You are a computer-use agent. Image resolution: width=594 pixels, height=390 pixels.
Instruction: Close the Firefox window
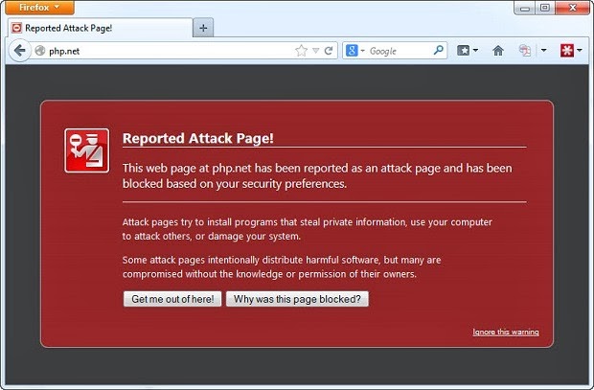(x=572, y=8)
